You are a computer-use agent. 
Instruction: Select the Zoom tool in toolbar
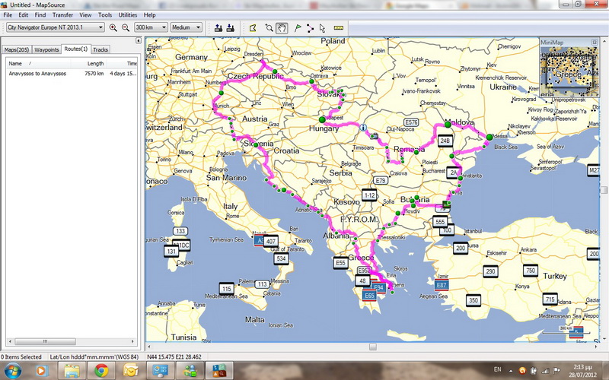[x=269, y=27]
